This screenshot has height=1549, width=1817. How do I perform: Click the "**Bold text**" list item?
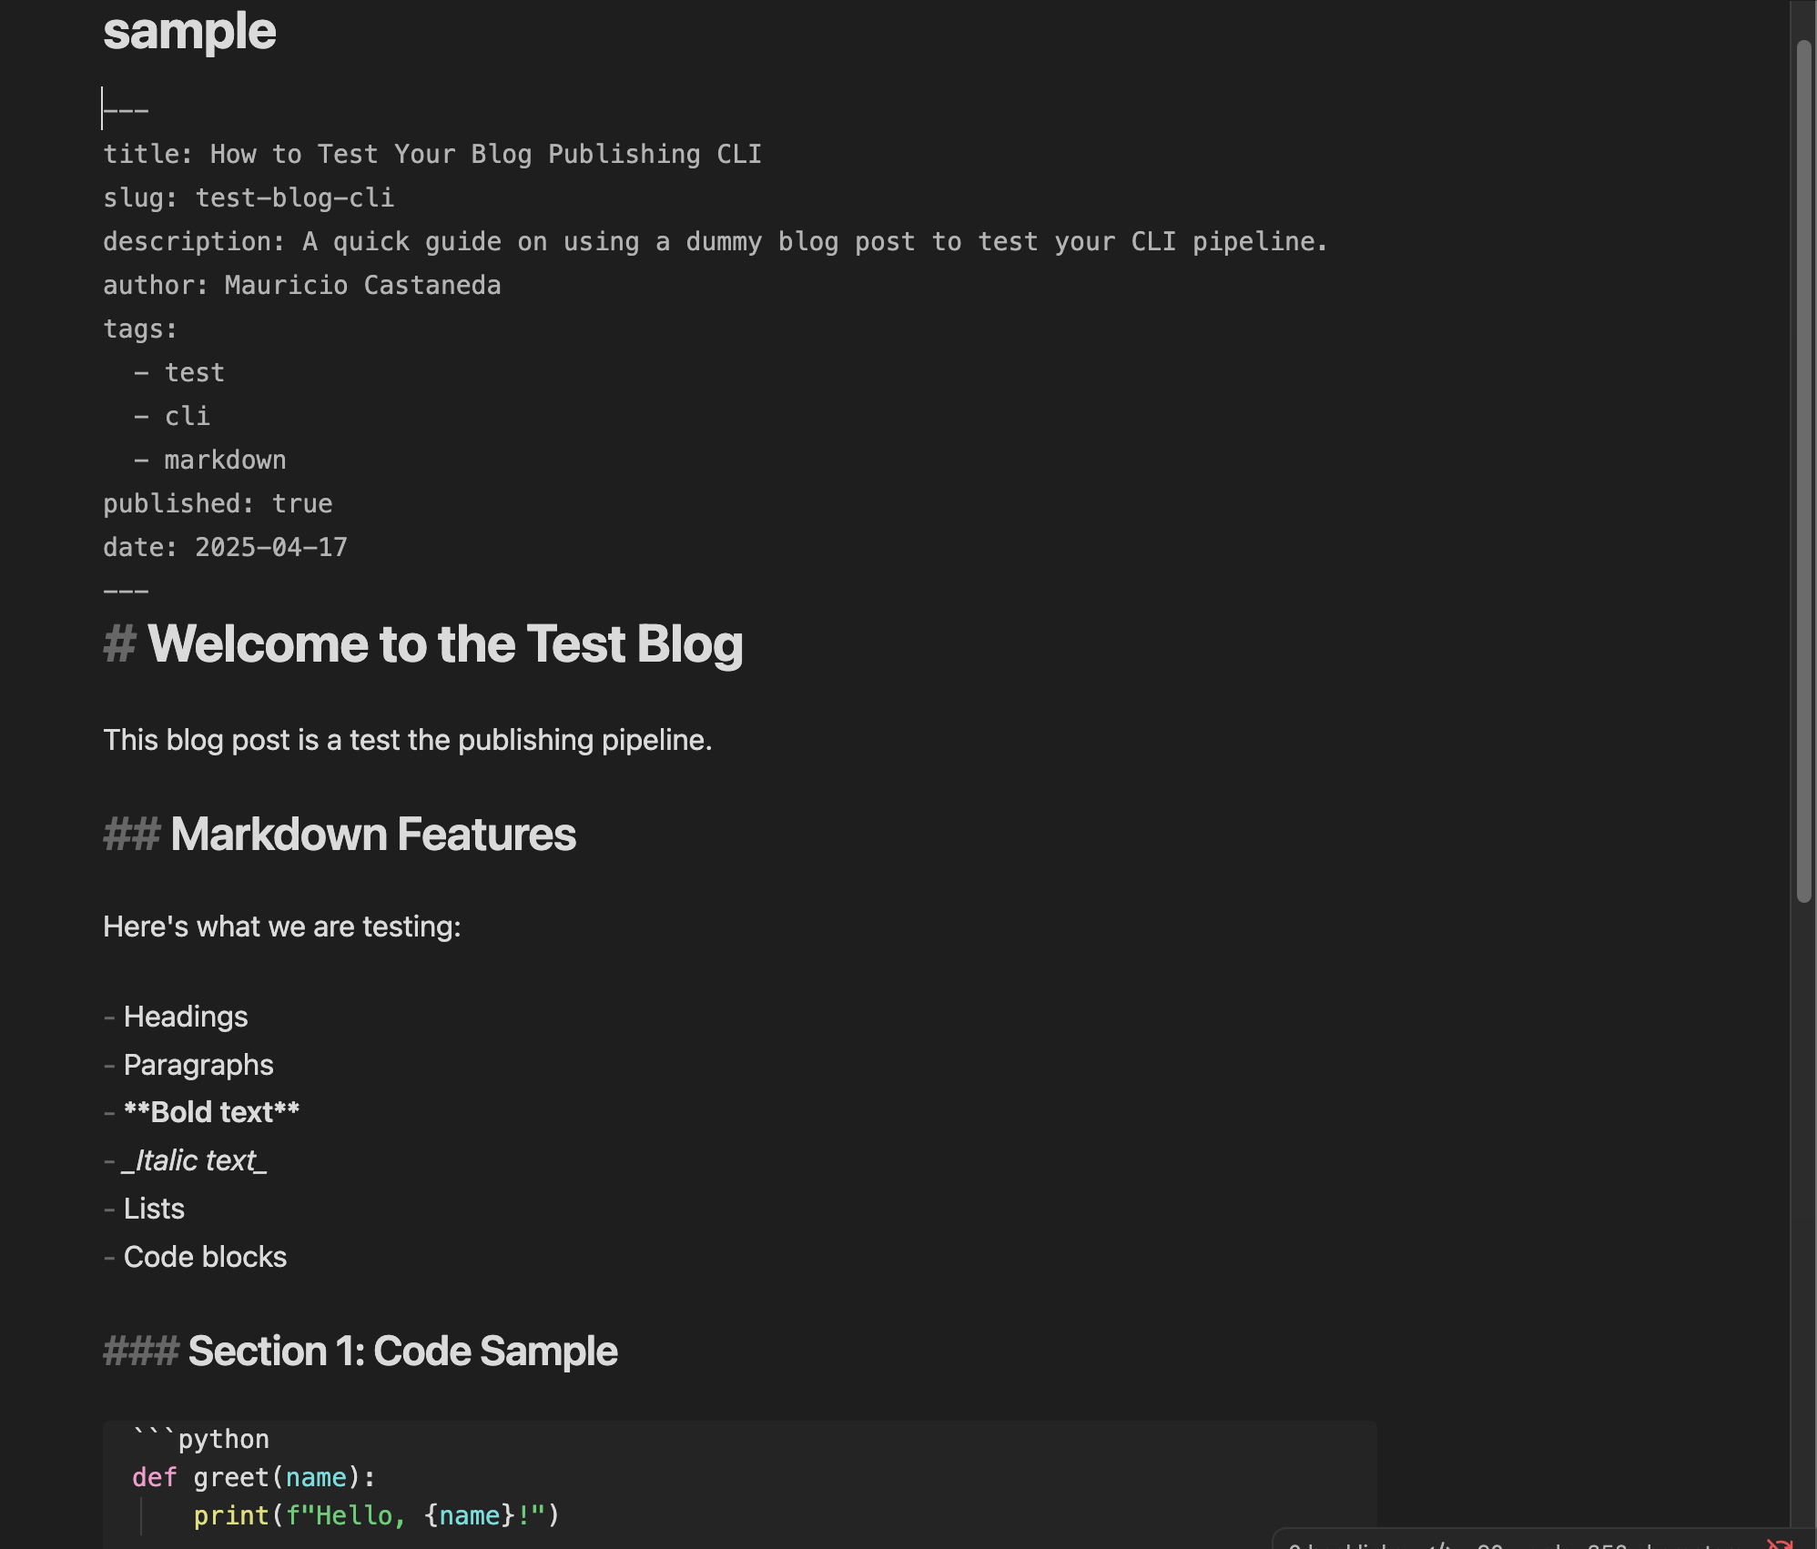pyautogui.click(x=211, y=1112)
